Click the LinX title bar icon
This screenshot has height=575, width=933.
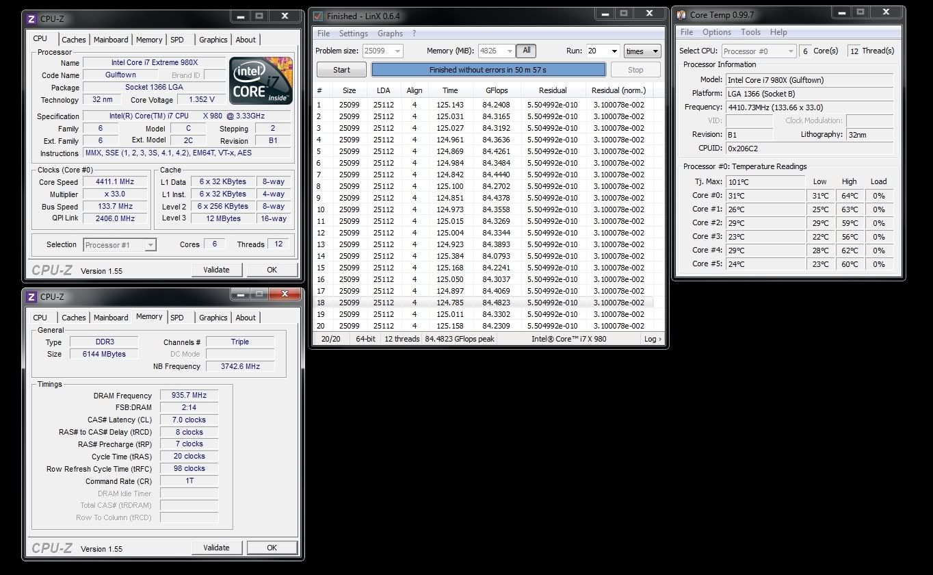click(317, 16)
